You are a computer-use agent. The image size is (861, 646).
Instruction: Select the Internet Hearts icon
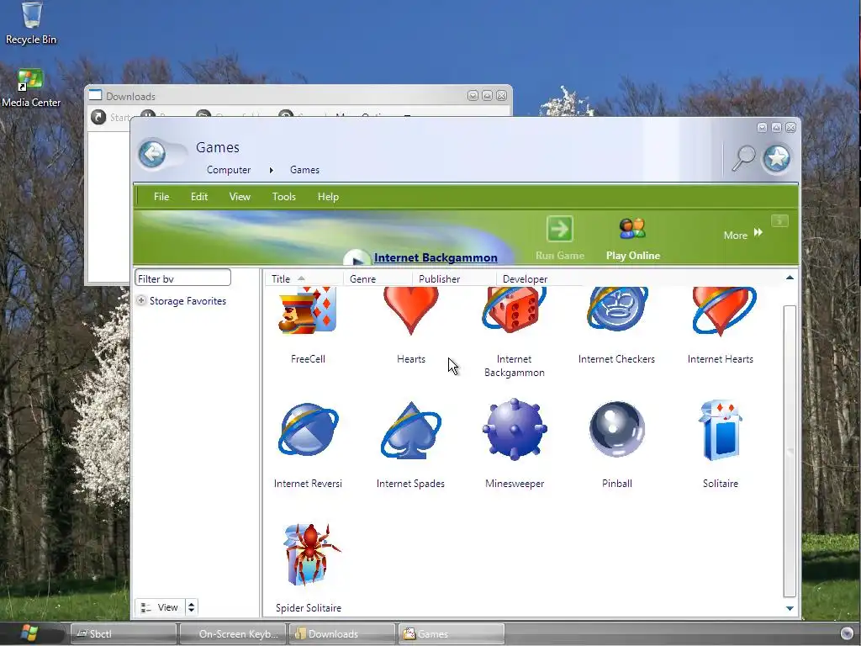point(724,311)
